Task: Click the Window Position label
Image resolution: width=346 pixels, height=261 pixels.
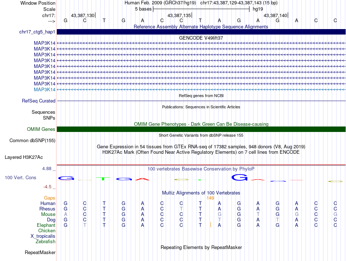Action: tap(38, 3)
